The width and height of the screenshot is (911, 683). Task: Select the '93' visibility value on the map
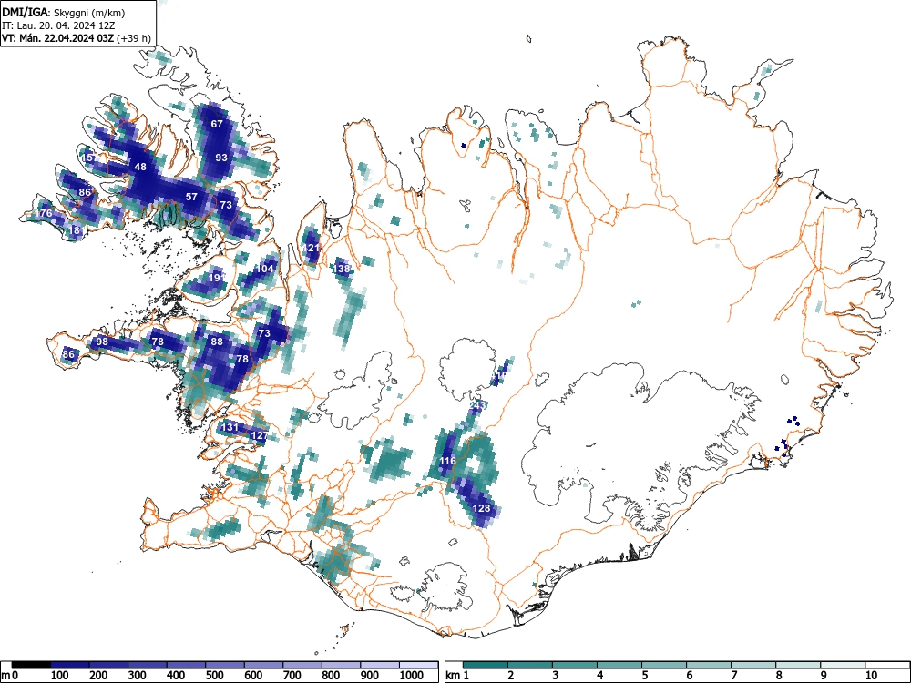coord(221,158)
